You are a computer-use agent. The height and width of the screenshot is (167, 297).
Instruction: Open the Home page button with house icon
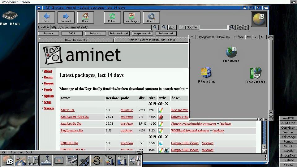(x=85, y=17)
